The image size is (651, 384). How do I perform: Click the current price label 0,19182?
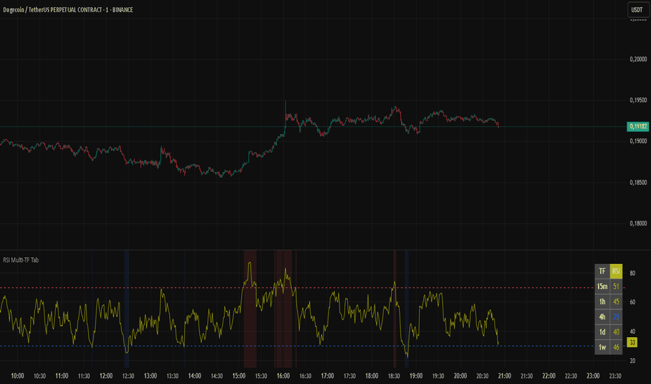pos(638,126)
